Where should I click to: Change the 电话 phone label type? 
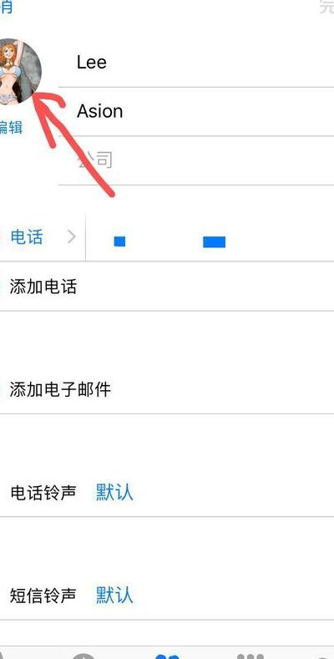tap(27, 237)
